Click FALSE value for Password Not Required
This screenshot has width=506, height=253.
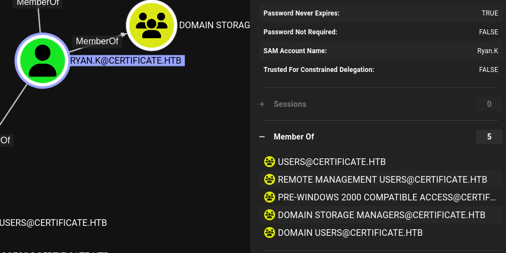tap(489, 32)
